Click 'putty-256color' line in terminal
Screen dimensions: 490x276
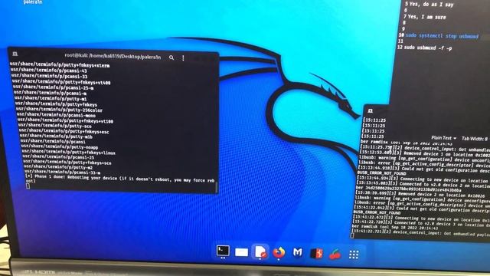click(x=59, y=110)
